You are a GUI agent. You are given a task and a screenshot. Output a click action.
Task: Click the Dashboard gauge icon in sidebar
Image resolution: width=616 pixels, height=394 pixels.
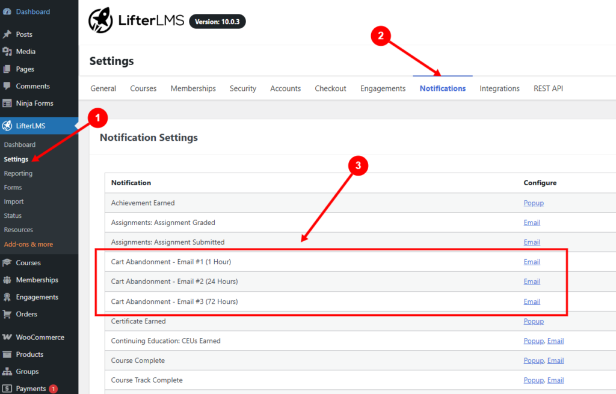coord(7,12)
